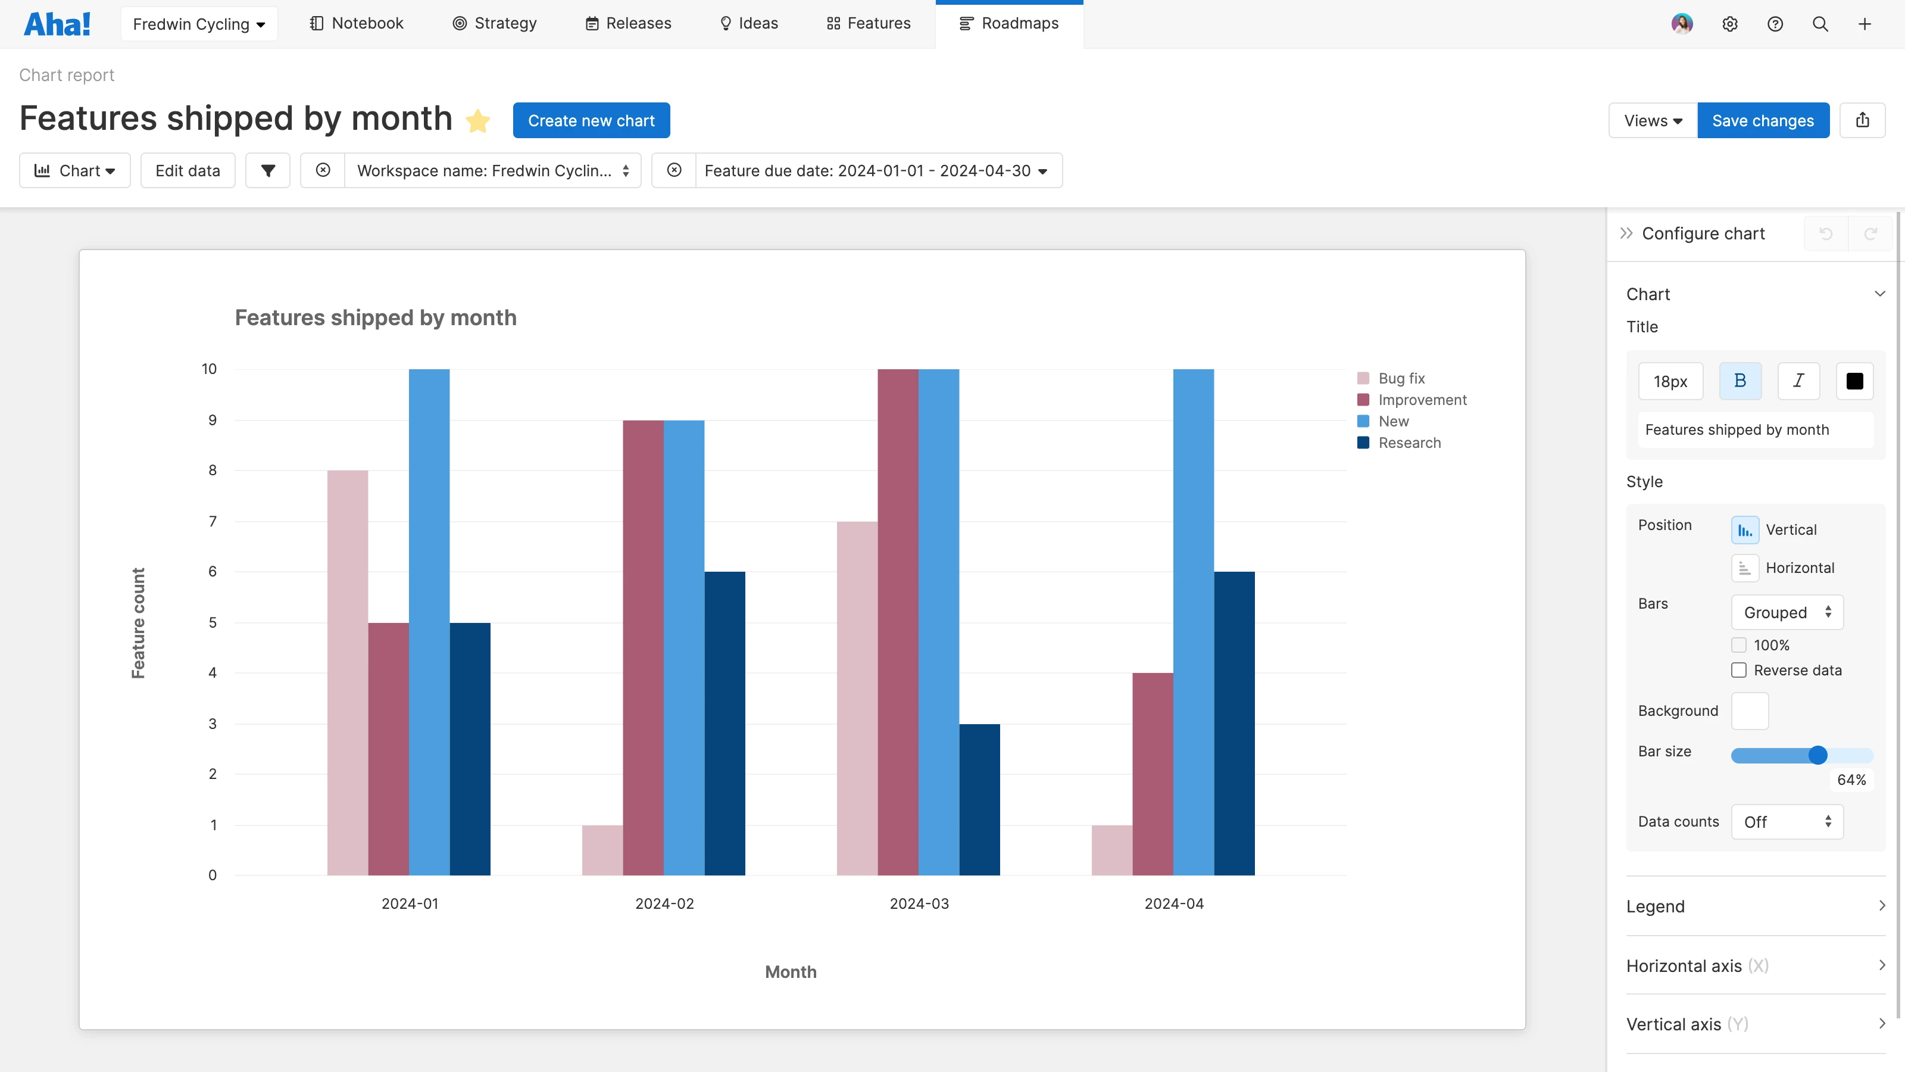This screenshot has width=1905, height=1072.
Task: Check the Reverse data checkbox
Action: pos(1738,670)
